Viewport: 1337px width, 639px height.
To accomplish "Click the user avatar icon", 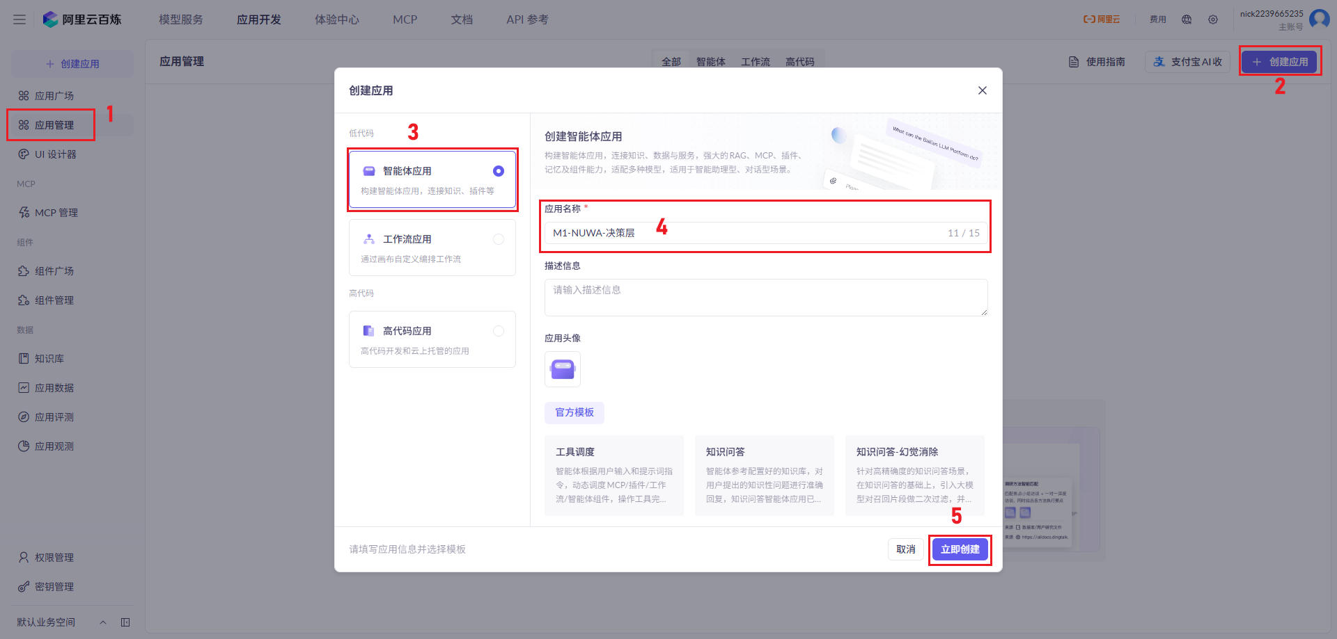I will pyautogui.click(x=1319, y=19).
